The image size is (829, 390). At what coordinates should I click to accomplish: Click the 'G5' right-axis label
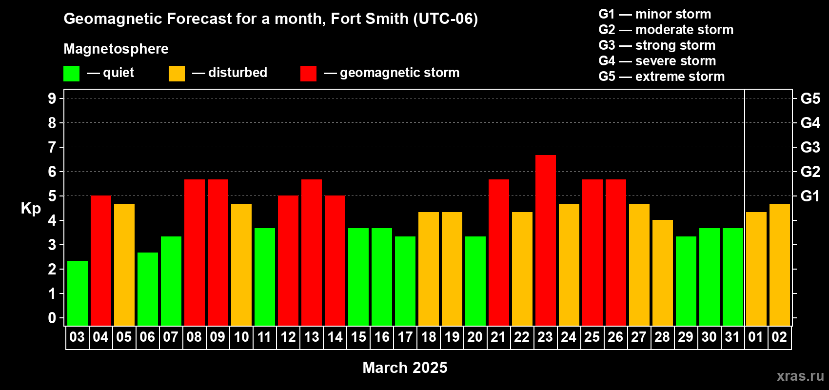(810, 98)
